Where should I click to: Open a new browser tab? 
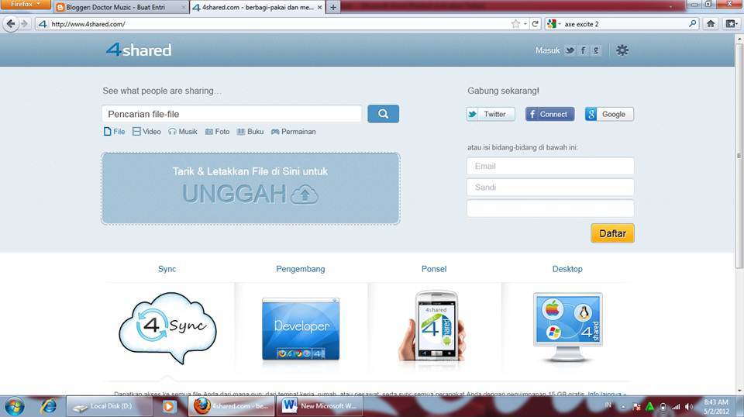333,8
